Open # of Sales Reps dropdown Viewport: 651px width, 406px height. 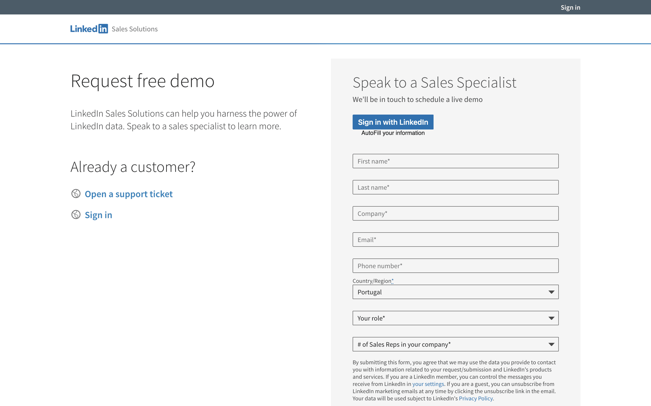pos(455,344)
